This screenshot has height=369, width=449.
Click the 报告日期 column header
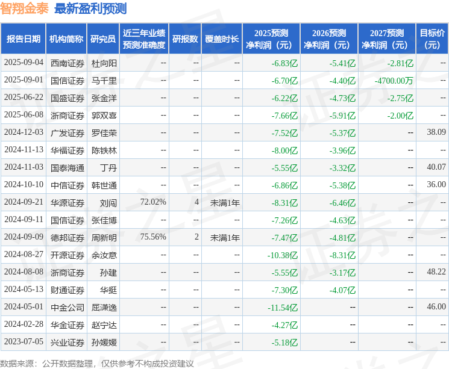point(23,39)
